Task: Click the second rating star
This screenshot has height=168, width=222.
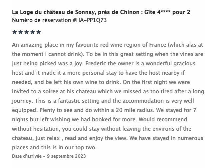Action: pos(21,32)
